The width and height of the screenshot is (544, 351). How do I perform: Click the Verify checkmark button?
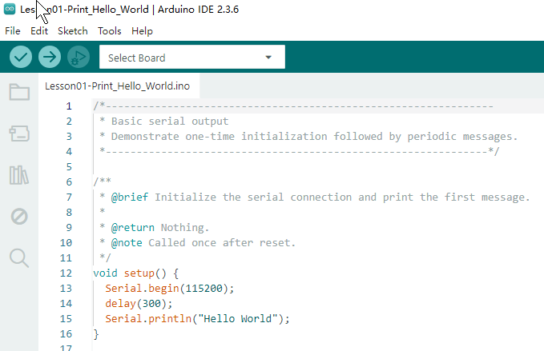tap(21, 57)
